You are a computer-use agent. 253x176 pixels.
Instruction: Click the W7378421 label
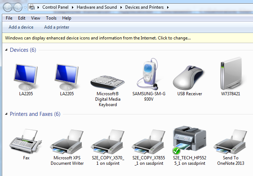tap(231, 94)
